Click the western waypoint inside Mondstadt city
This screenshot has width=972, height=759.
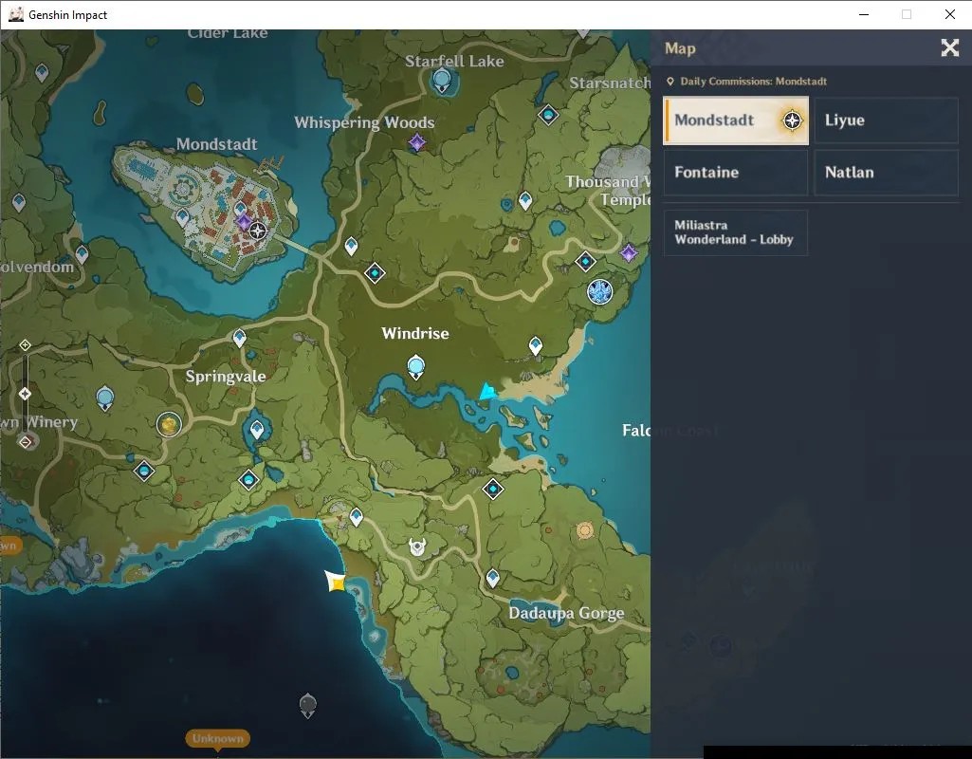[x=182, y=217]
